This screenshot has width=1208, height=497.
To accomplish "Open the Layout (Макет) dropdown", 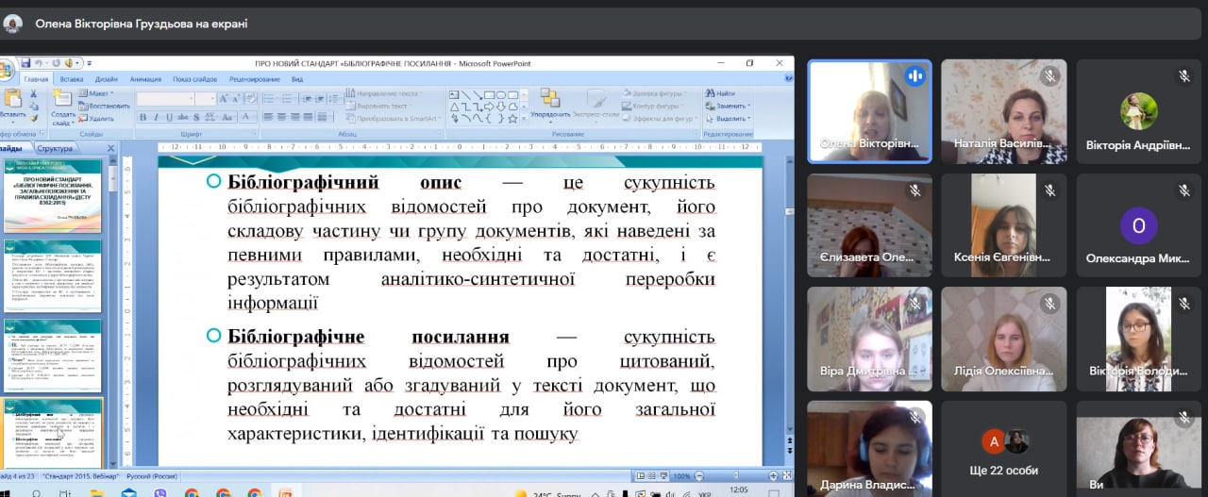I will (98, 93).
